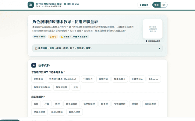Click the A section badge for 基本資料
This screenshot has height=121, width=195.
pos(34,65)
